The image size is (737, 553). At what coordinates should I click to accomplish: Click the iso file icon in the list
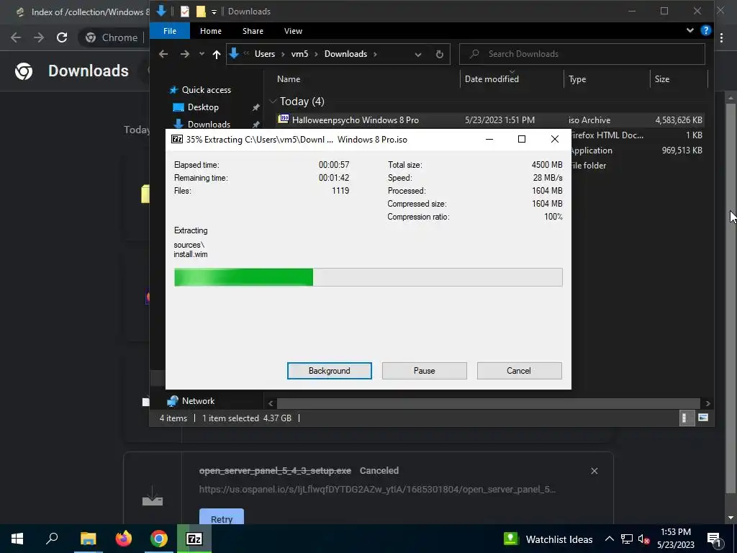pyautogui.click(x=284, y=120)
